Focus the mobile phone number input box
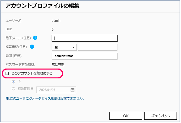This screenshot has height=123, width=181. pos(98,47)
